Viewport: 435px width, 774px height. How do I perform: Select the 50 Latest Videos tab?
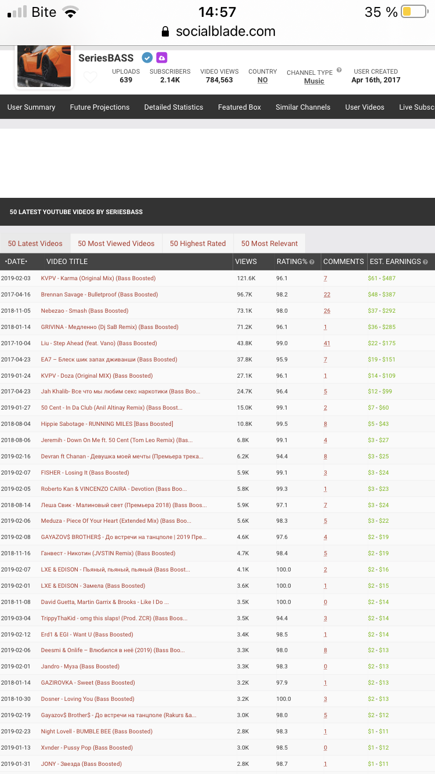tap(35, 244)
